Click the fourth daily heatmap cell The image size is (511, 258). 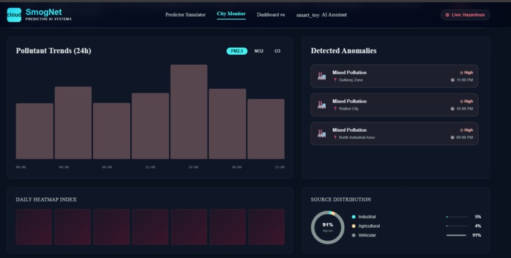pyautogui.click(x=150, y=227)
